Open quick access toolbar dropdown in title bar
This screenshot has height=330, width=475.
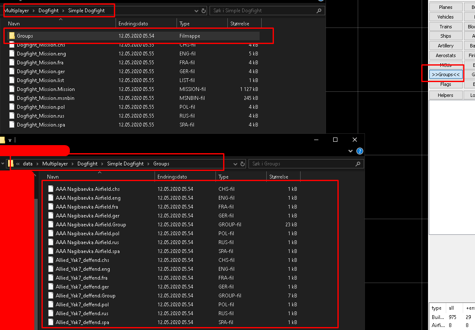point(10,140)
